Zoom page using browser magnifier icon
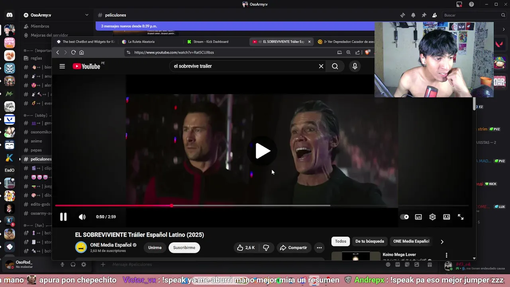Viewport: 510px width, 287px height. pos(348,52)
